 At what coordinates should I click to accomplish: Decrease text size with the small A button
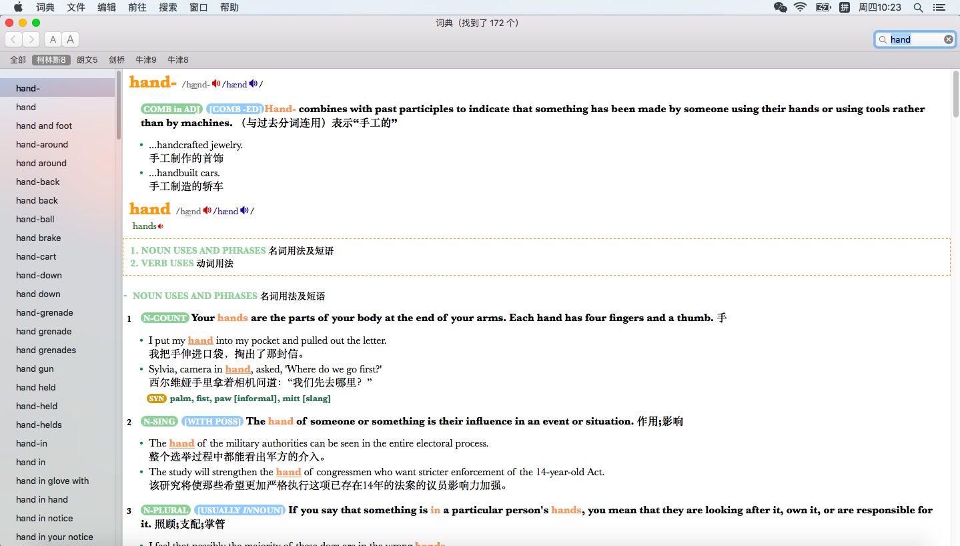click(53, 39)
